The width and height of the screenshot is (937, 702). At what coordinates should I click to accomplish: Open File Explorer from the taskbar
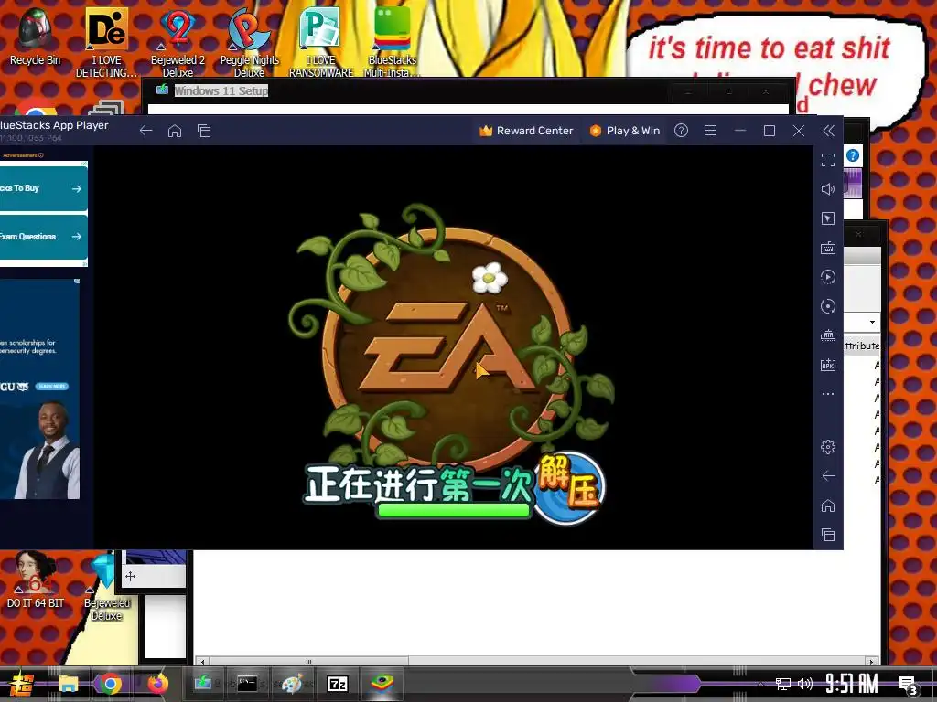click(x=68, y=684)
